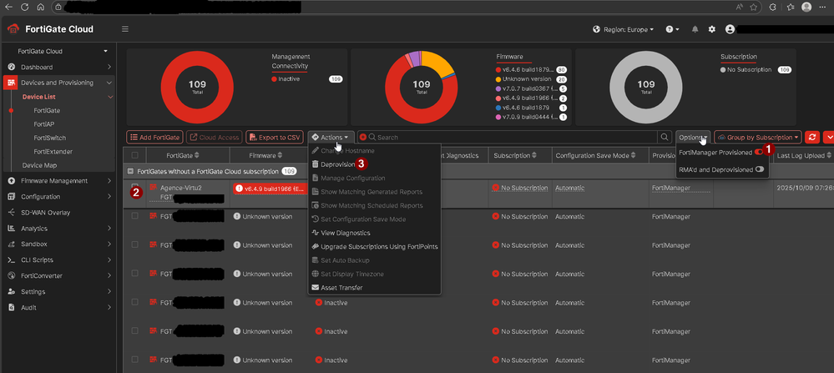Open the settings gear in header
The height and width of the screenshot is (373, 834).
711,29
